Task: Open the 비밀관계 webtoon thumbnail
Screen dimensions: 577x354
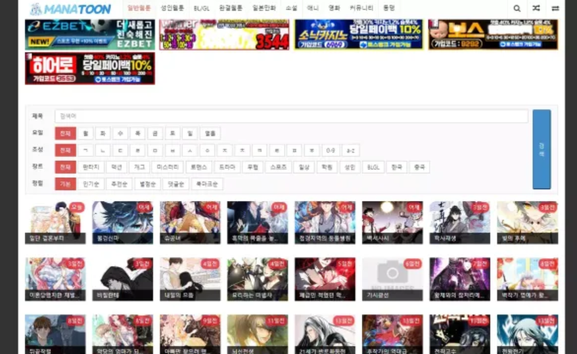Action: [x=123, y=278]
